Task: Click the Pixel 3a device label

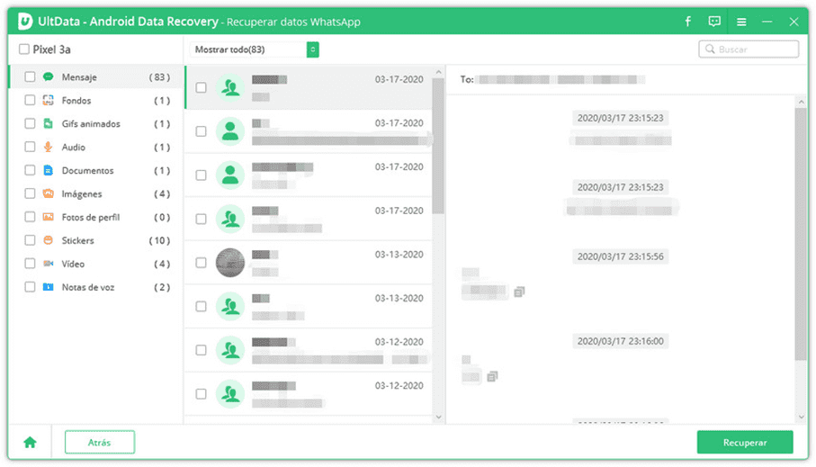Action: tap(51, 49)
